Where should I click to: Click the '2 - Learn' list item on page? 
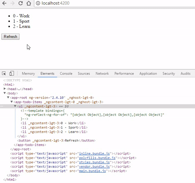click(21, 26)
